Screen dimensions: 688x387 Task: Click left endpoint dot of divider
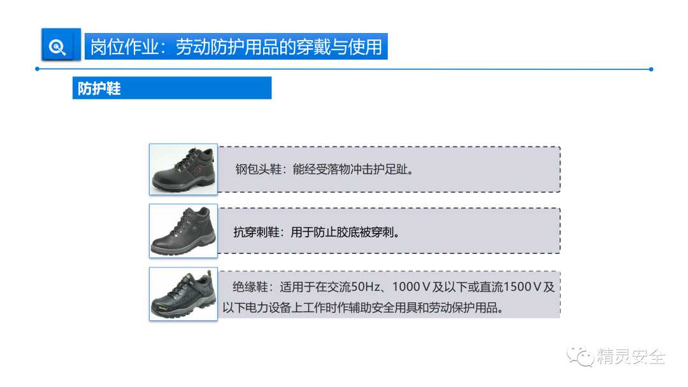click(38, 69)
